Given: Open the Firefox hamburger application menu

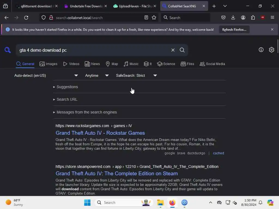Looking at the screenshot, I should pyautogui.click(x=272, y=17).
